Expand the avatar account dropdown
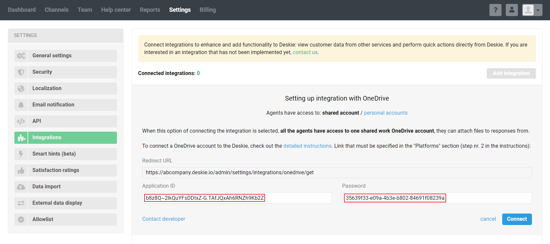Image resolution: width=550 pixels, height=244 pixels. coord(532,10)
